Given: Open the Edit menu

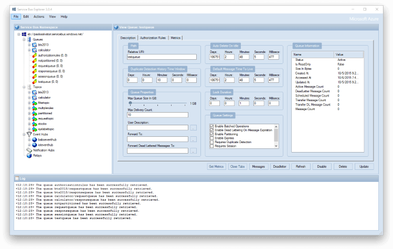Looking at the screenshot, I should tap(26, 17).
